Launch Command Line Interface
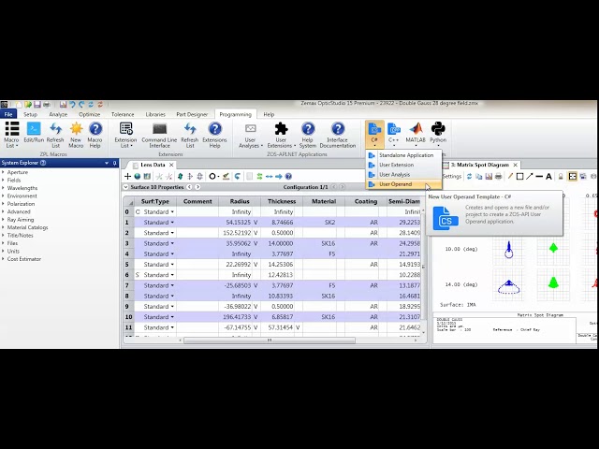Image resolution: width=599 pixels, height=449 pixels. pos(159,135)
